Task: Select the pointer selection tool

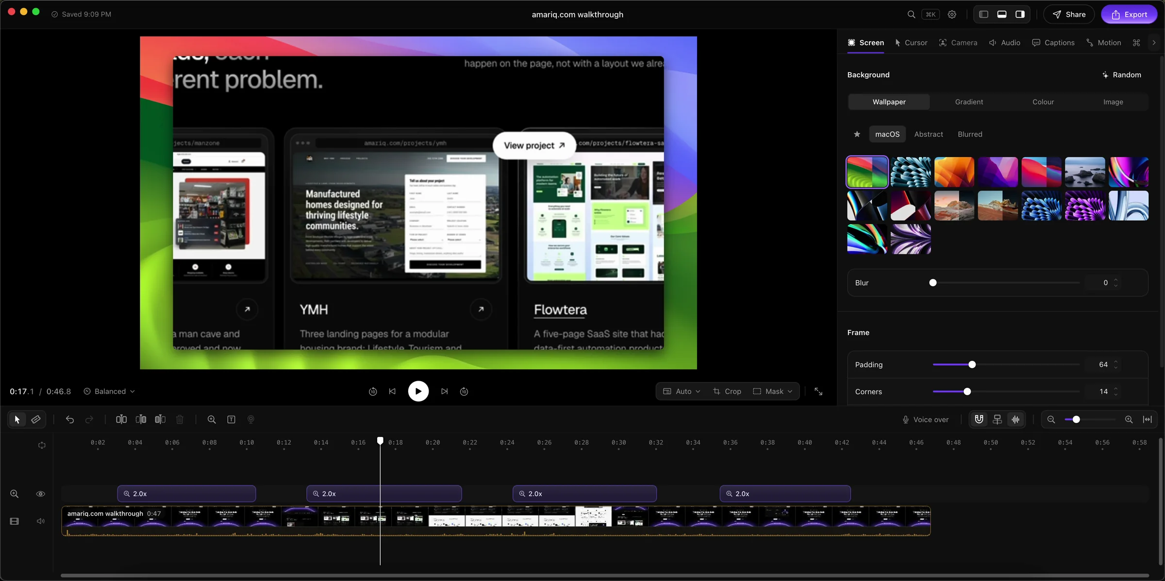Action: [17, 420]
